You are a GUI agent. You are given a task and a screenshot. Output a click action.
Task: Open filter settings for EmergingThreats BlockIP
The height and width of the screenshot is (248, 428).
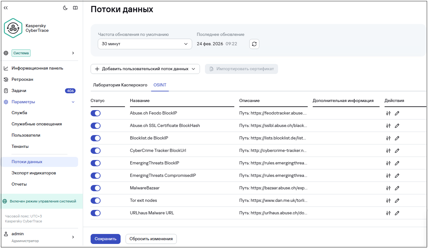[x=388, y=163]
